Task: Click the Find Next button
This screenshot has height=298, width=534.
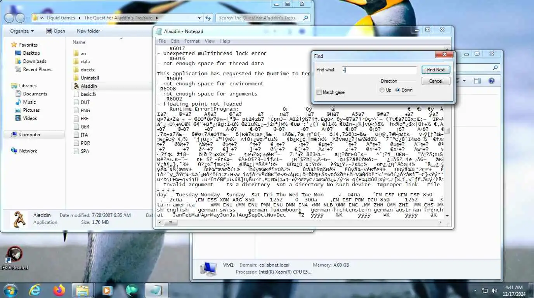Action: (436, 70)
